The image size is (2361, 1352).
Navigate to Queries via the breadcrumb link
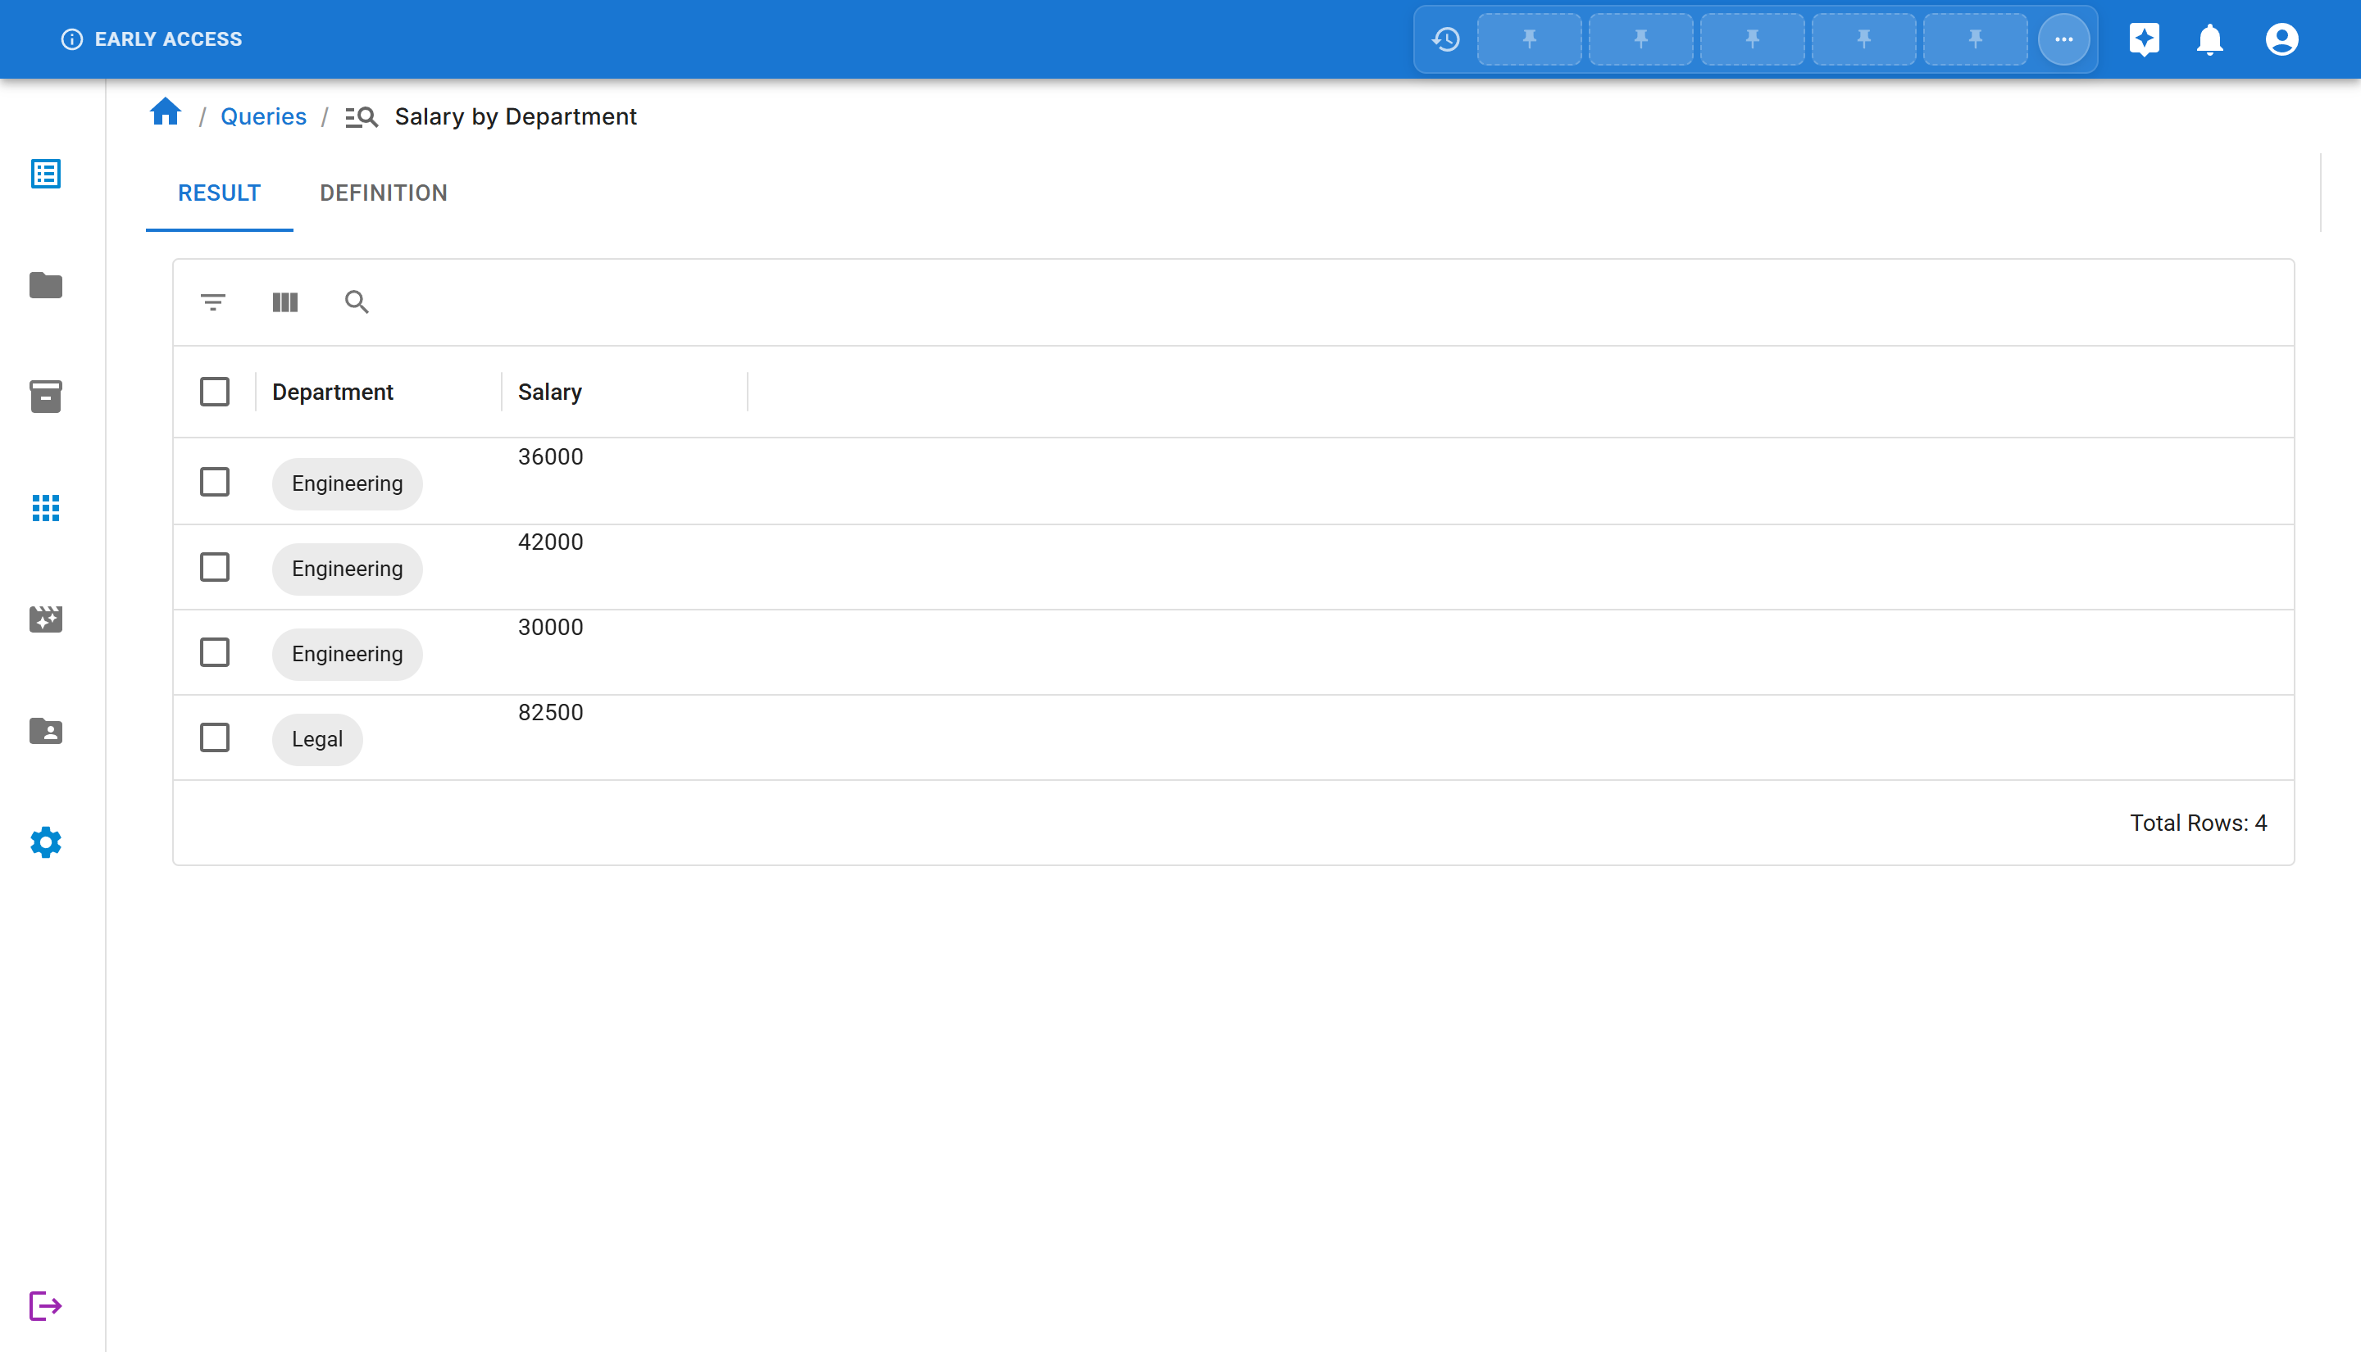pos(263,116)
